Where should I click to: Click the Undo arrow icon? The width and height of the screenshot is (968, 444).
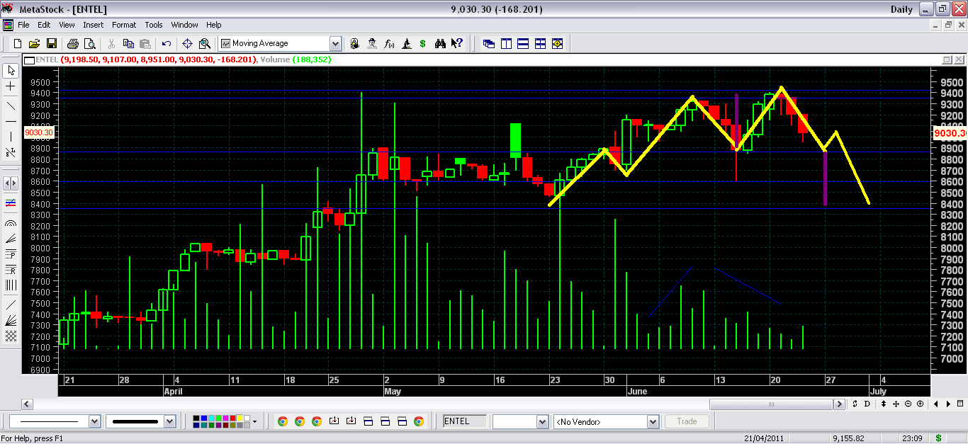(x=167, y=43)
